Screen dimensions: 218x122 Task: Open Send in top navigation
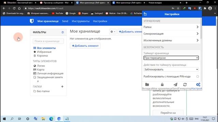click(65, 21)
